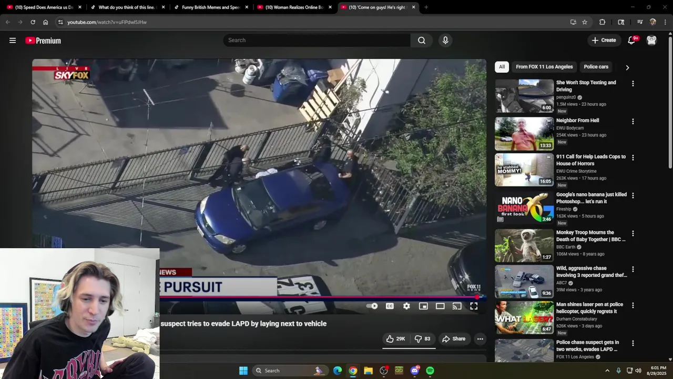Open Chrome three-dot menu
This screenshot has width=673, height=379.
coord(665,22)
